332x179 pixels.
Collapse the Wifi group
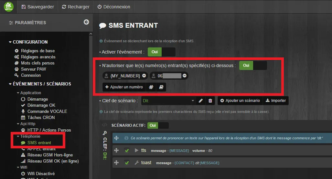(22, 167)
